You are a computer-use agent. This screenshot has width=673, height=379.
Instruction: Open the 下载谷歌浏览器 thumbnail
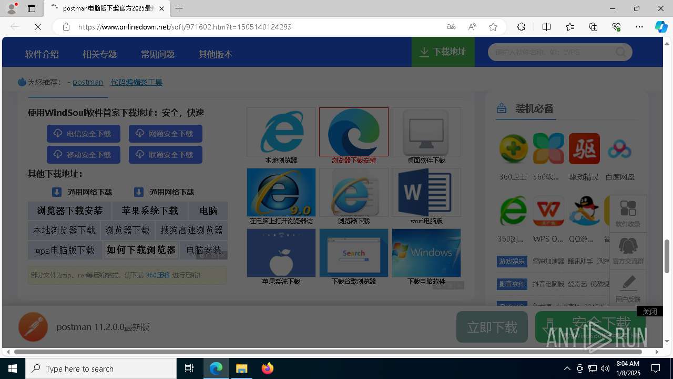pos(354,253)
